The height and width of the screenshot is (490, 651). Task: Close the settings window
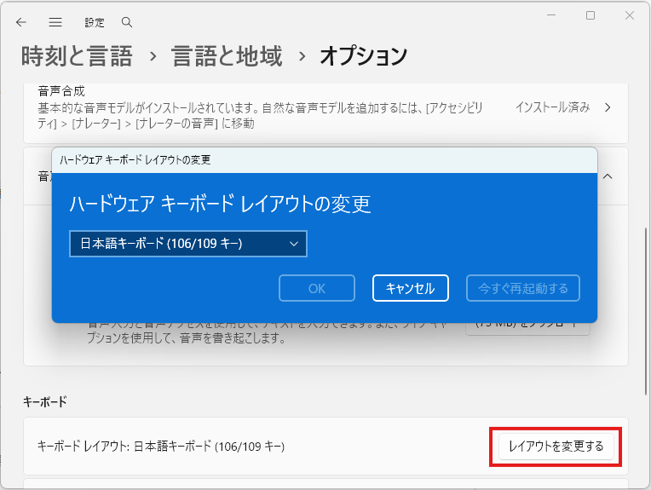coord(630,15)
